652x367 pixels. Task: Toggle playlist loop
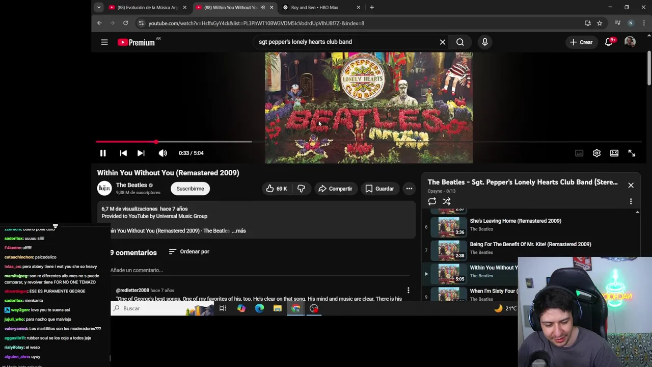[432, 201]
